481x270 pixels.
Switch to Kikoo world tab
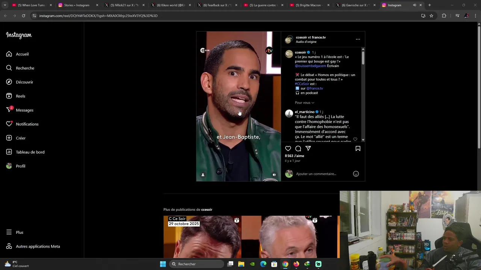click(x=170, y=5)
